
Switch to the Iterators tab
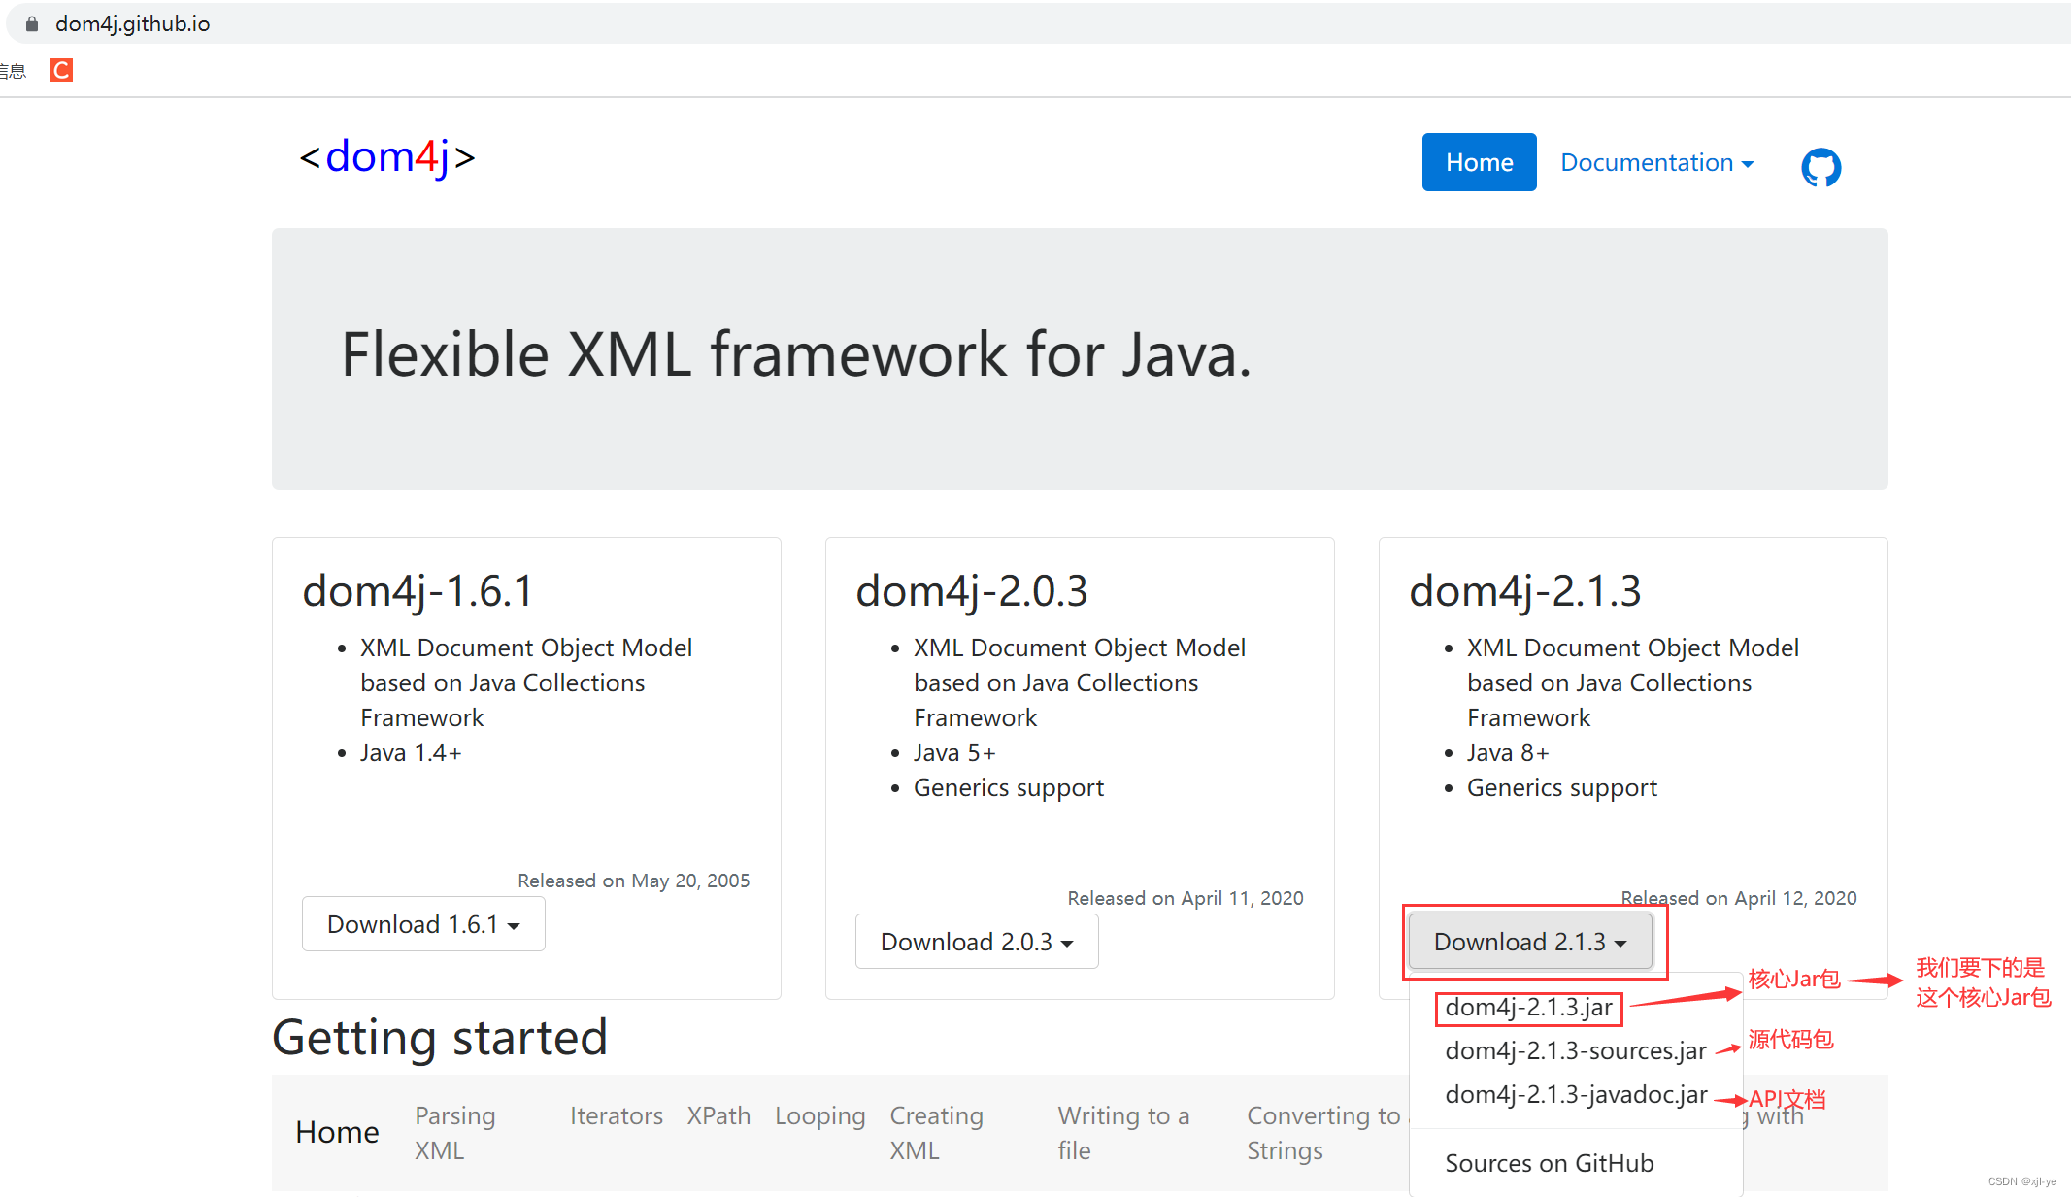[x=616, y=1115]
